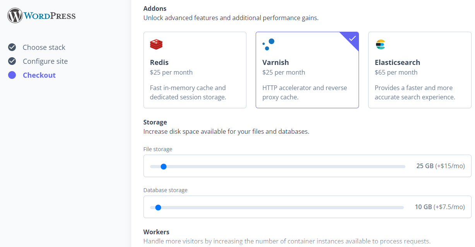Click the '25 GB (+$15/mo)' value
This screenshot has height=247, width=475.
click(441, 166)
